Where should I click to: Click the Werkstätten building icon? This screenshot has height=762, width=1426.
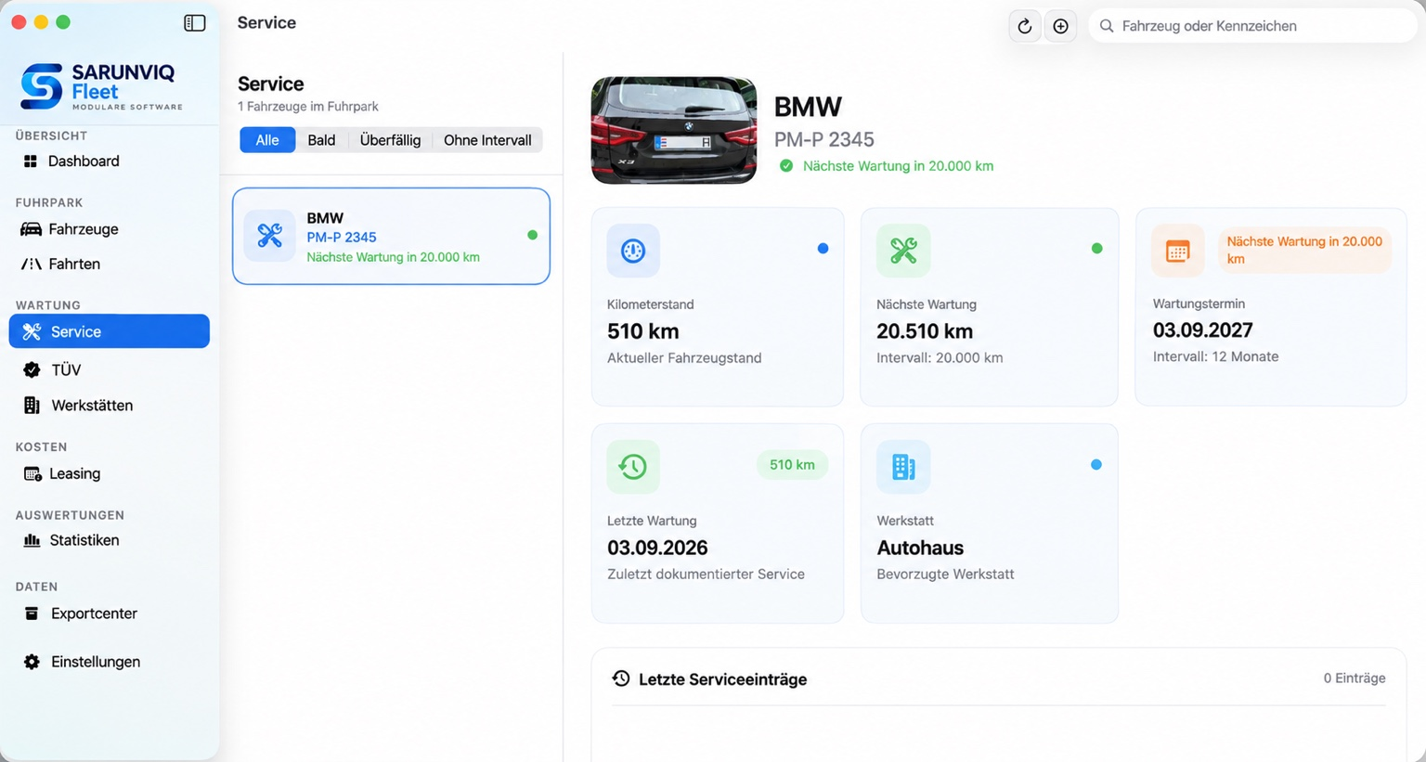(x=32, y=406)
